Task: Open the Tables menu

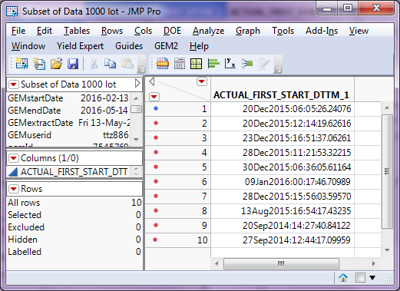Action: pyautogui.click(x=77, y=31)
